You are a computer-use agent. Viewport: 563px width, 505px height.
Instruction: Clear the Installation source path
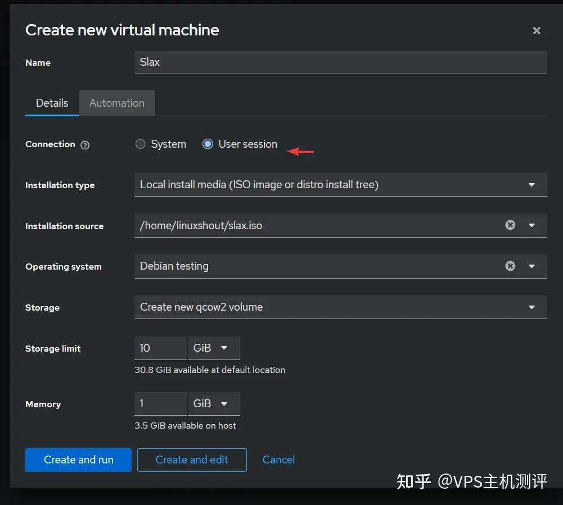pyautogui.click(x=510, y=225)
